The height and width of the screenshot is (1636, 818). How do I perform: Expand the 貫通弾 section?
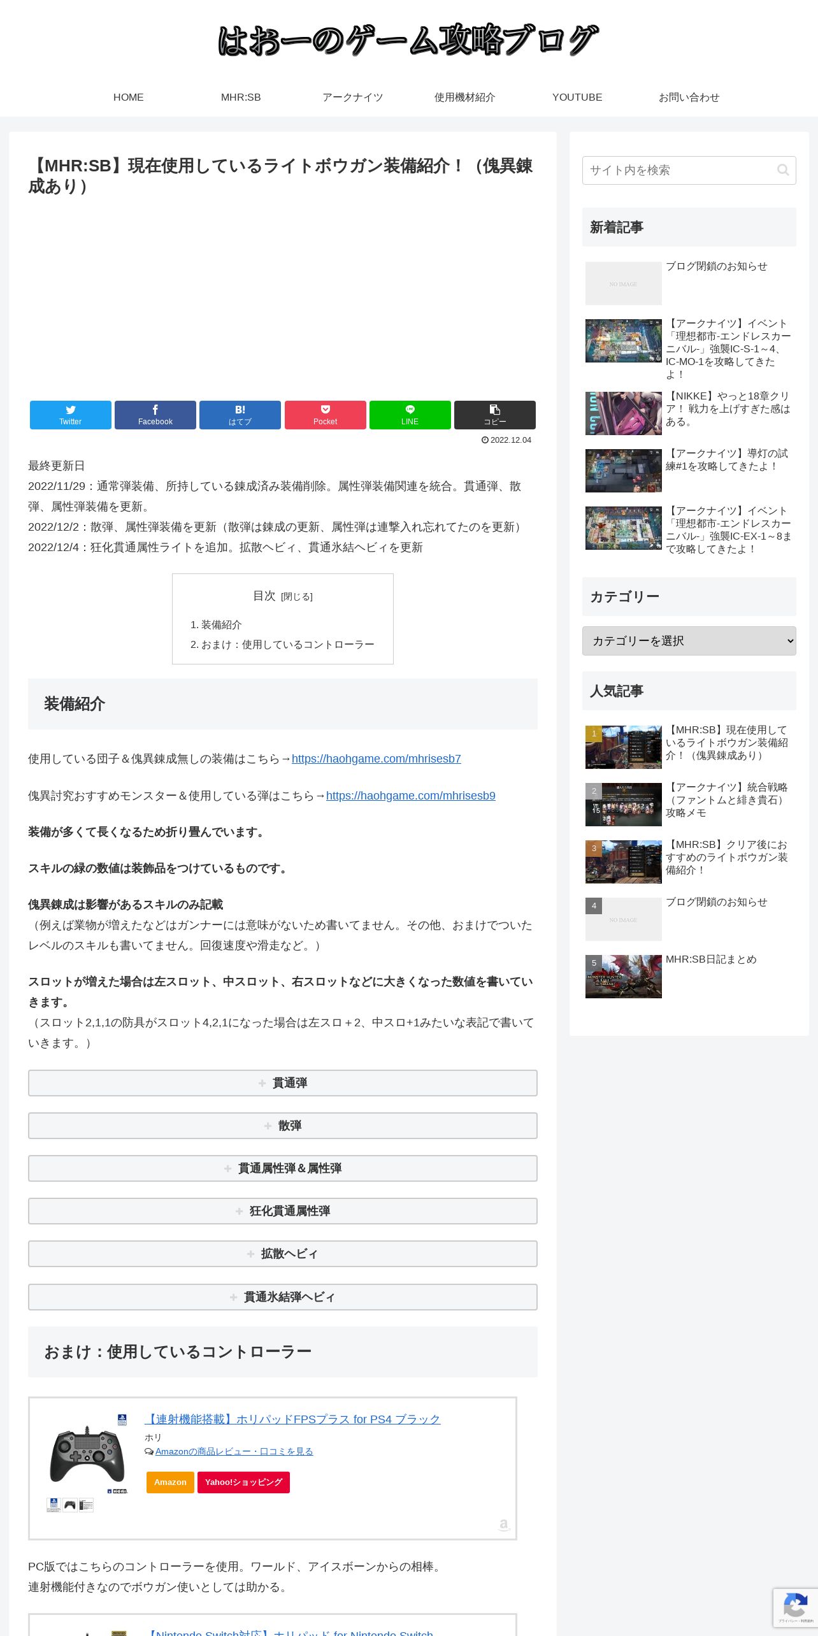coord(283,1083)
